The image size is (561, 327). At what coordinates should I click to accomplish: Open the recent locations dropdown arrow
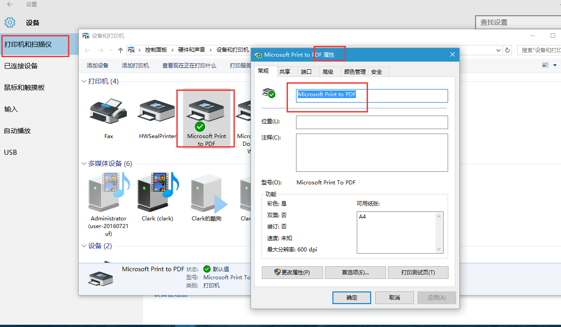(x=111, y=50)
